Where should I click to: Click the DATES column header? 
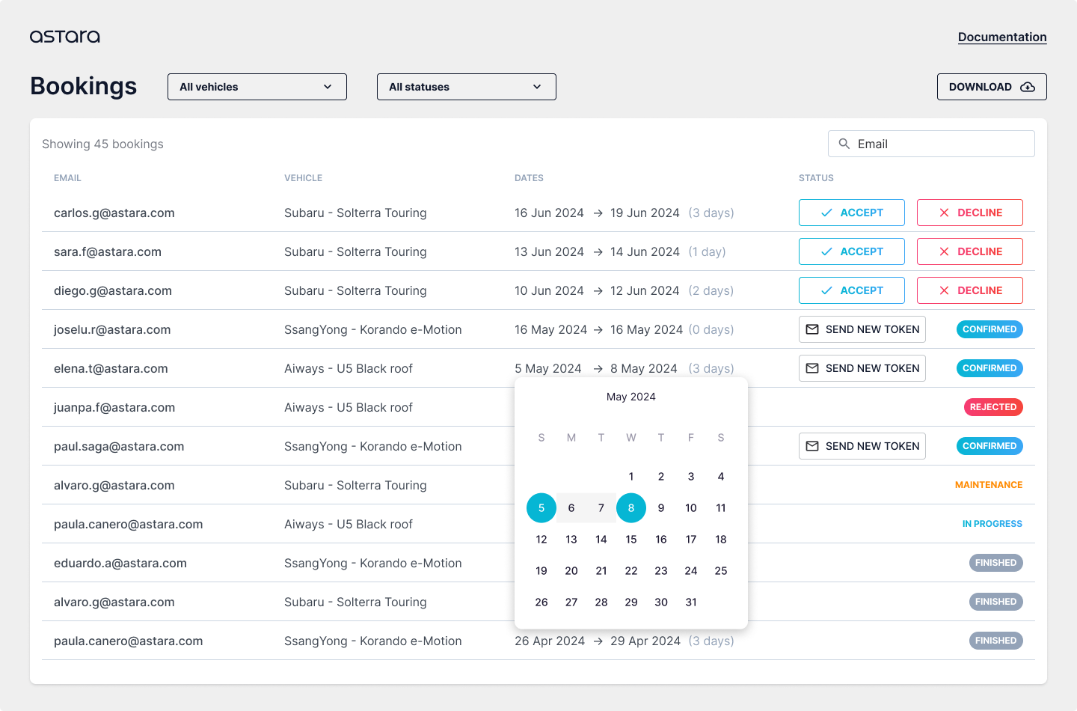pyautogui.click(x=529, y=178)
